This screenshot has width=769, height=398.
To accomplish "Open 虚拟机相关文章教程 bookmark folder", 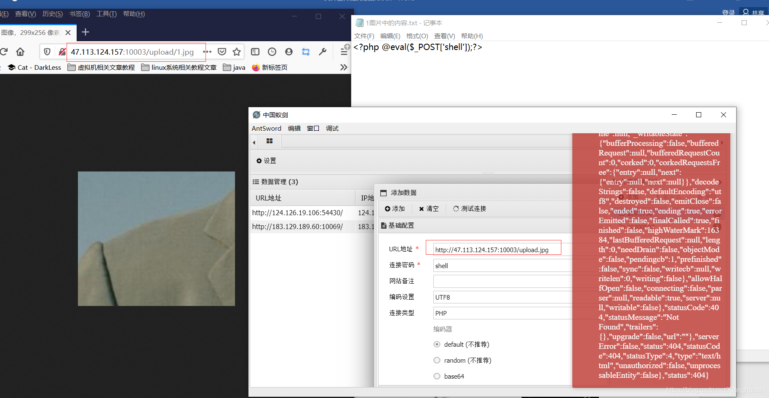I will tap(101, 67).
